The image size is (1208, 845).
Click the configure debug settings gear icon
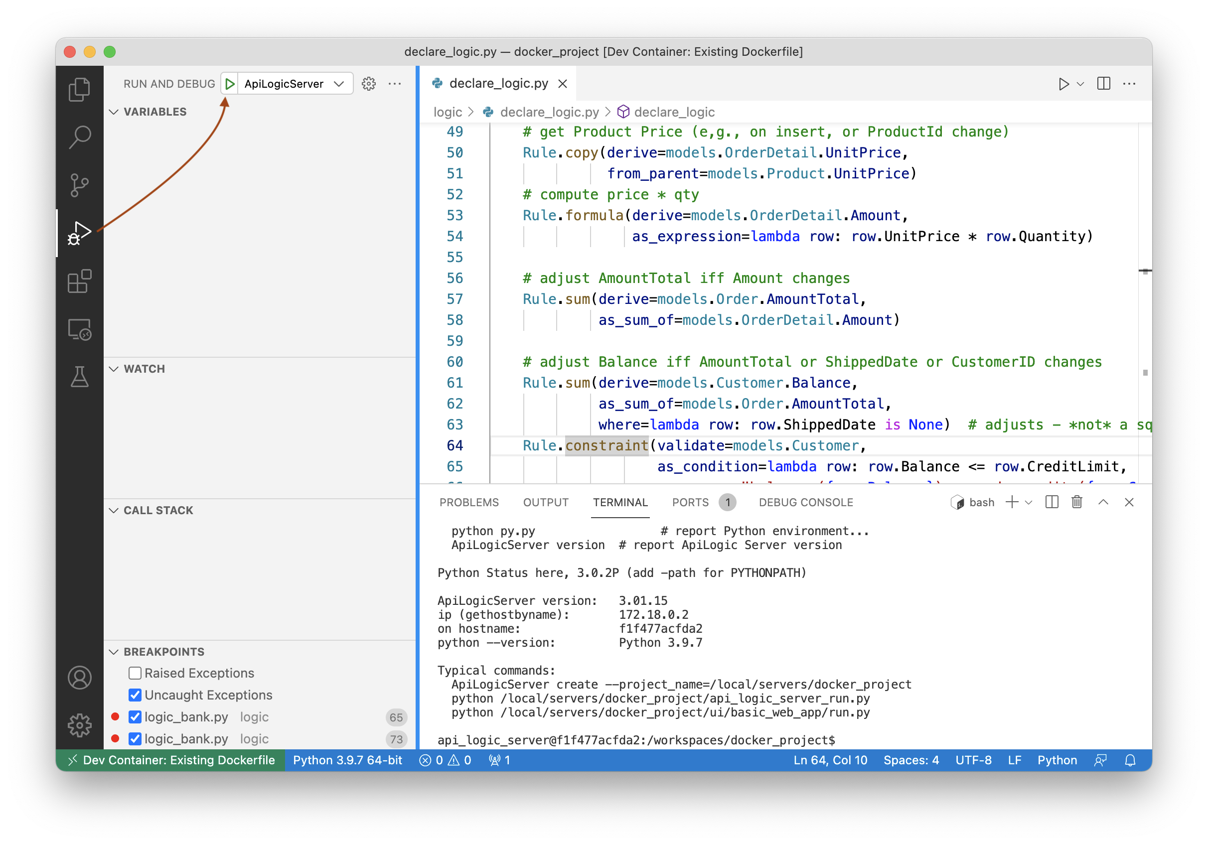[x=369, y=84]
